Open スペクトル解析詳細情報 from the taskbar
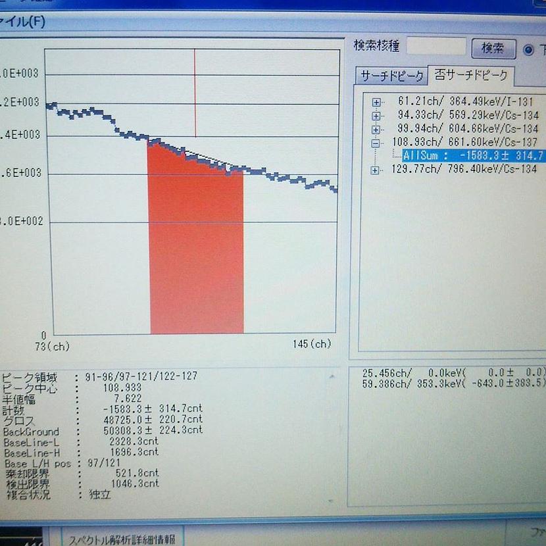This screenshot has height=546, width=546. [x=122, y=539]
